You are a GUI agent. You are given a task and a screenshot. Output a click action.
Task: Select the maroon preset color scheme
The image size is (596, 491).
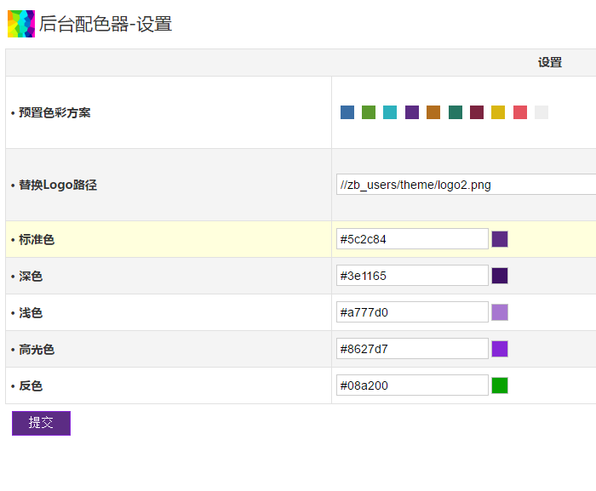[477, 112]
